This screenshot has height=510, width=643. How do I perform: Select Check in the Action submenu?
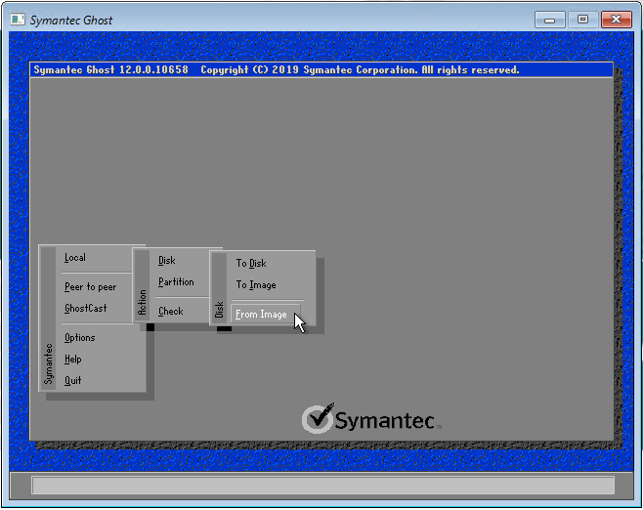171,312
